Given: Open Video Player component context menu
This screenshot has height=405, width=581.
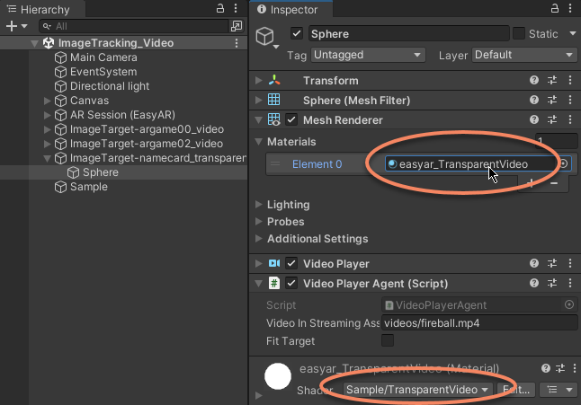Looking at the screenshot, I should [x=568, y=264].
